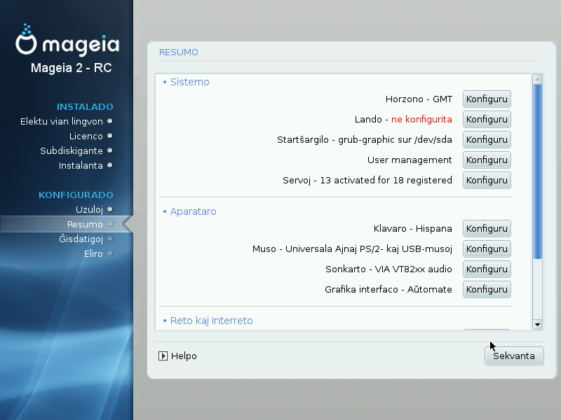Image resolution: width=561 pixels, height=420 pixels.
Task: Click the INSTALADO sidebar heading
Action: (x=85, y=107)
